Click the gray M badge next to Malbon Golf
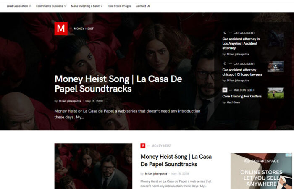294x189 pixels. pos(225,90)
